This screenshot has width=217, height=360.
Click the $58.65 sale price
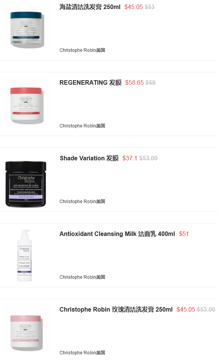pos(134,82)
